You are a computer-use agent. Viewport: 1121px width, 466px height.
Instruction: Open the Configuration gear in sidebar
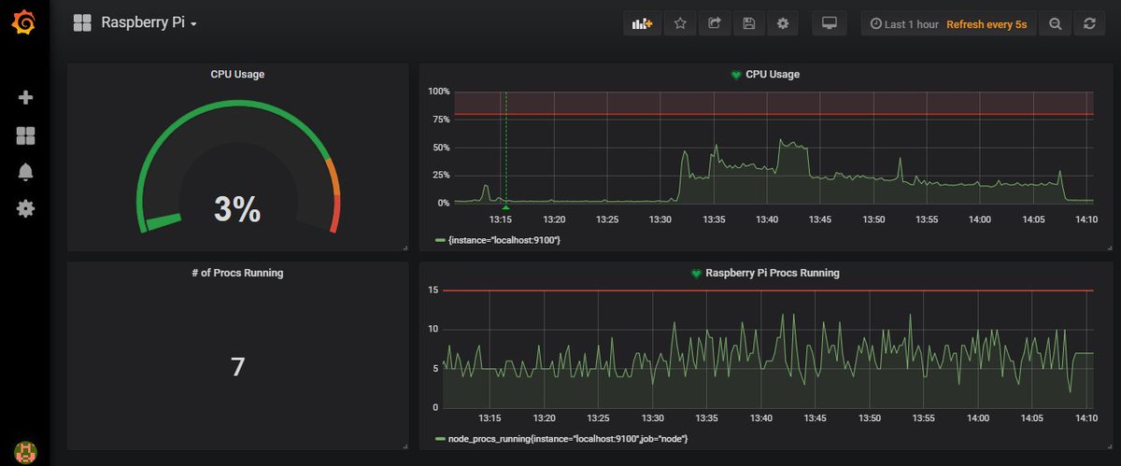point(25,208)
